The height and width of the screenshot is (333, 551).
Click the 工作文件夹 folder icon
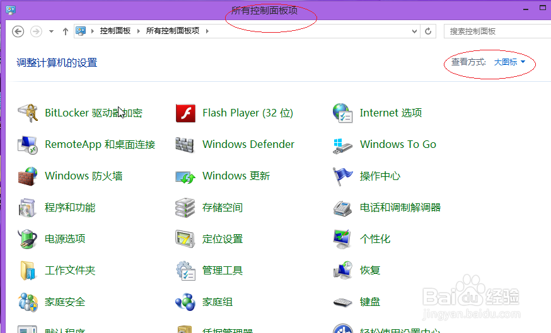(28, 271)
